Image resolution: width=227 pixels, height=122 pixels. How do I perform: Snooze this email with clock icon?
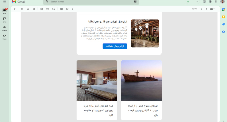48,9
